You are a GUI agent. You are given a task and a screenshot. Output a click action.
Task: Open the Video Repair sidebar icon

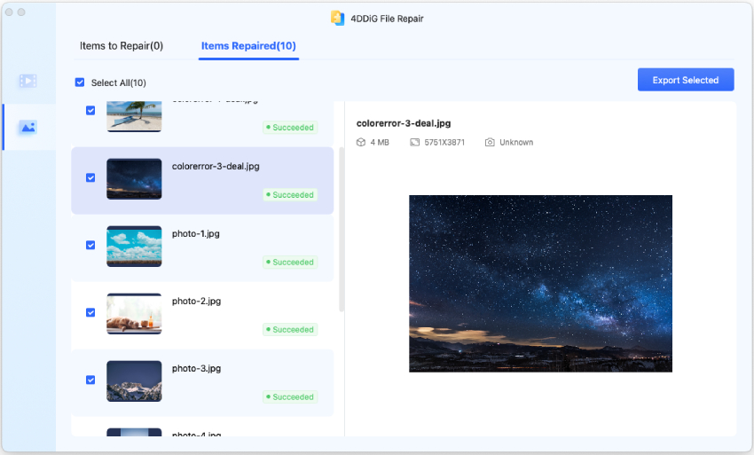coord(27,81)
